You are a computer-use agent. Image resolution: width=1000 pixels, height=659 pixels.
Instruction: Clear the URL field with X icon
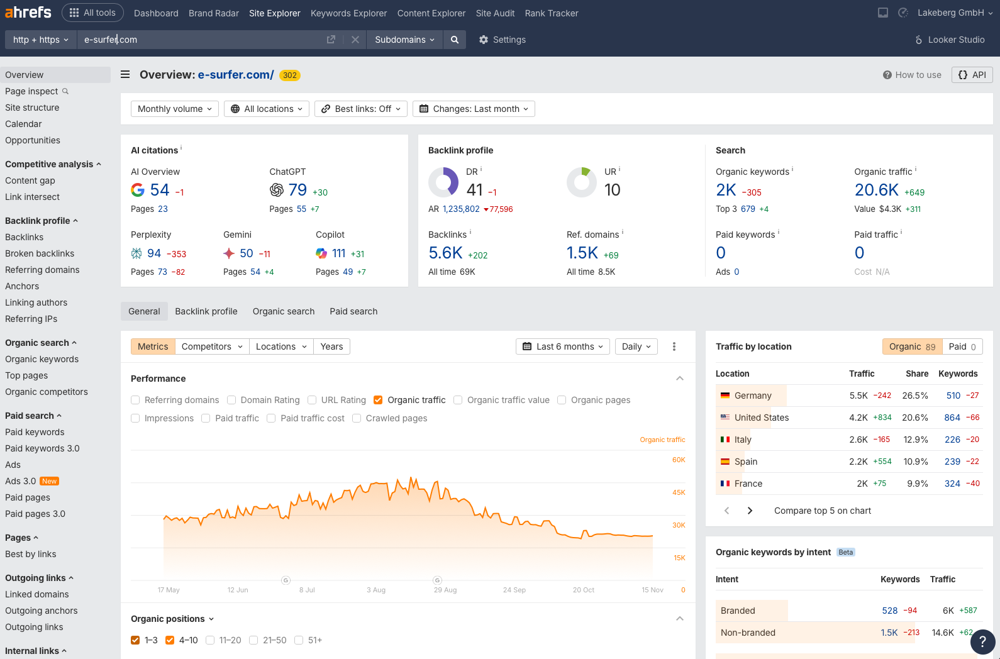(x=355, y=40)
